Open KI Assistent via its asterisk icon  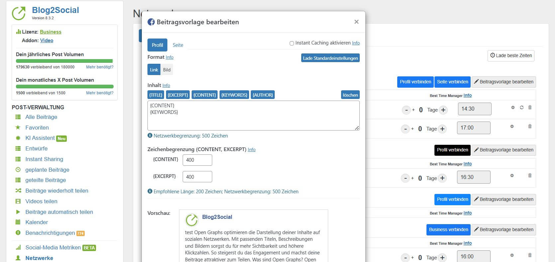coord(18,138)
